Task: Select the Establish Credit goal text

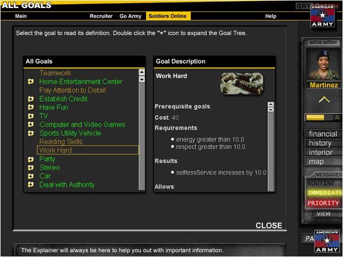Action: pyautogui.click(x=63, y=99)
